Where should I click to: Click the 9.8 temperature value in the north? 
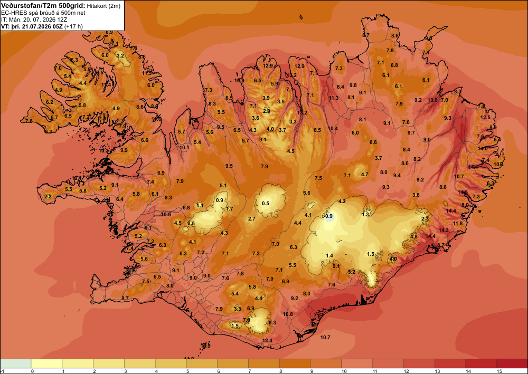click(x=353, y=85)
